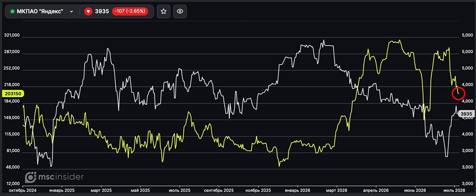Select the -107 (-2.65%) change badge
Viewport: 476px width, 196px height.
click(x=130, y=11)
